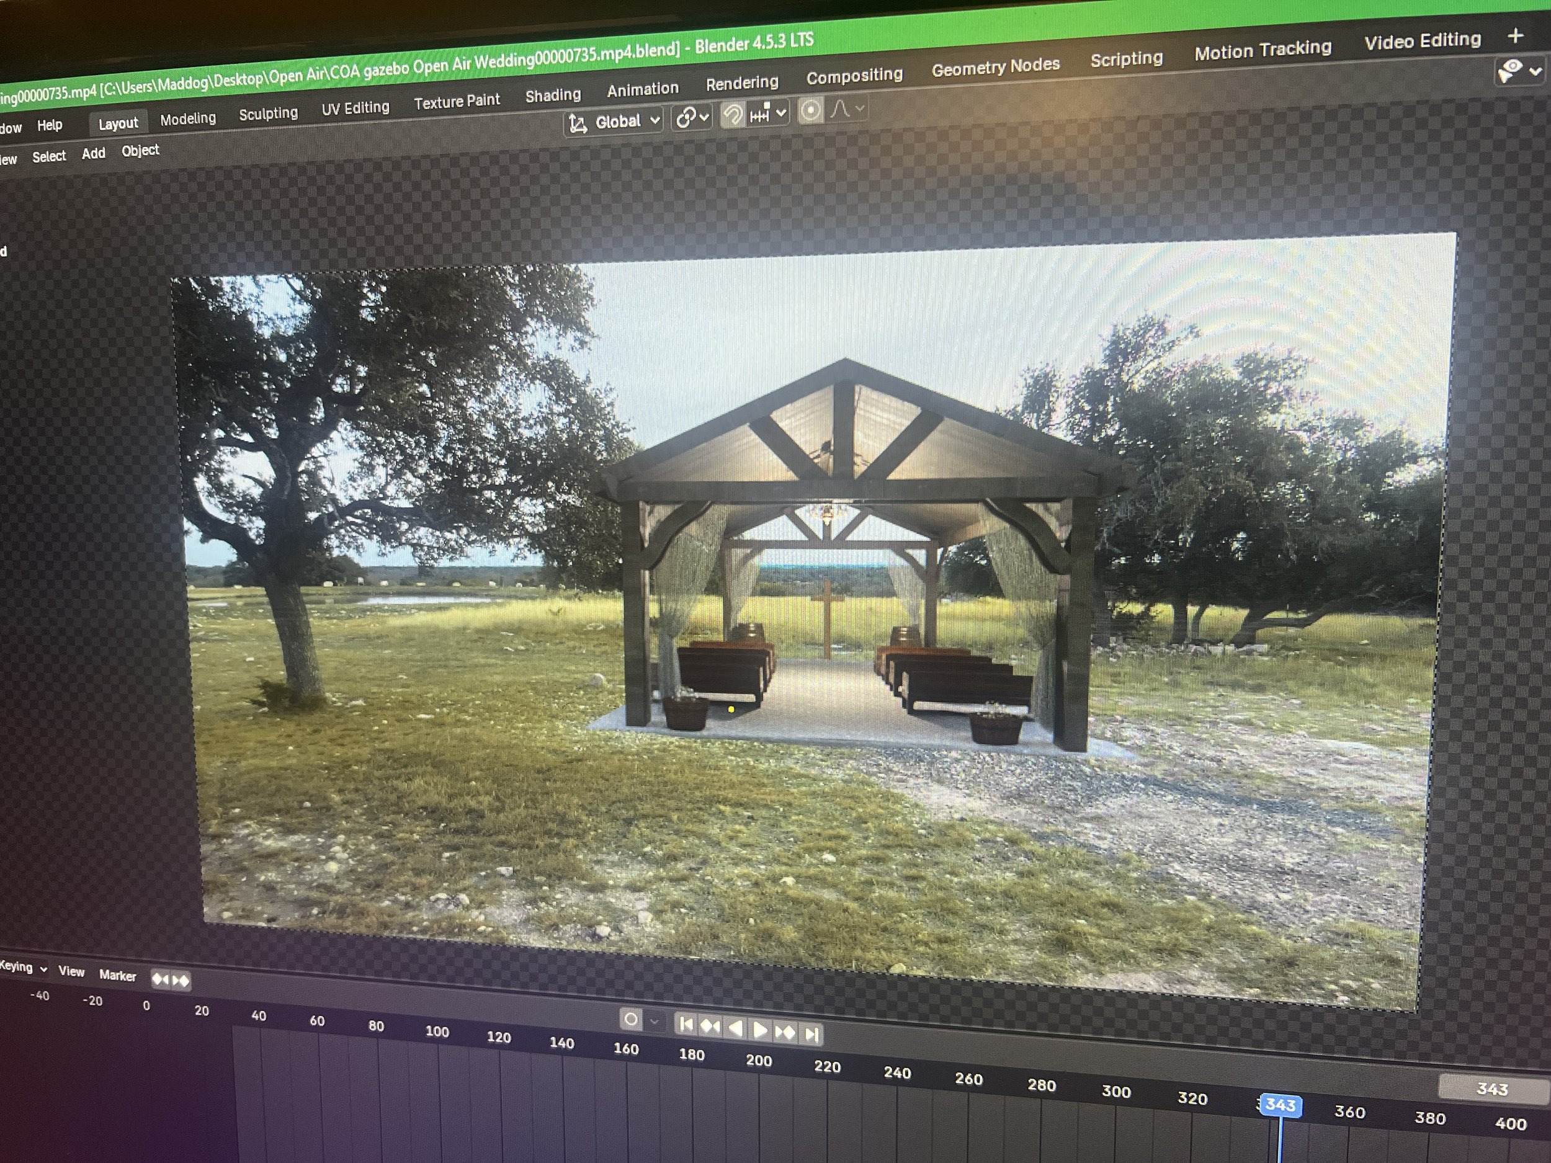This screenshot has width=1551, height=1163.
Task: Switch to the Shading workspace tab
Action: (x=553, y=96)
